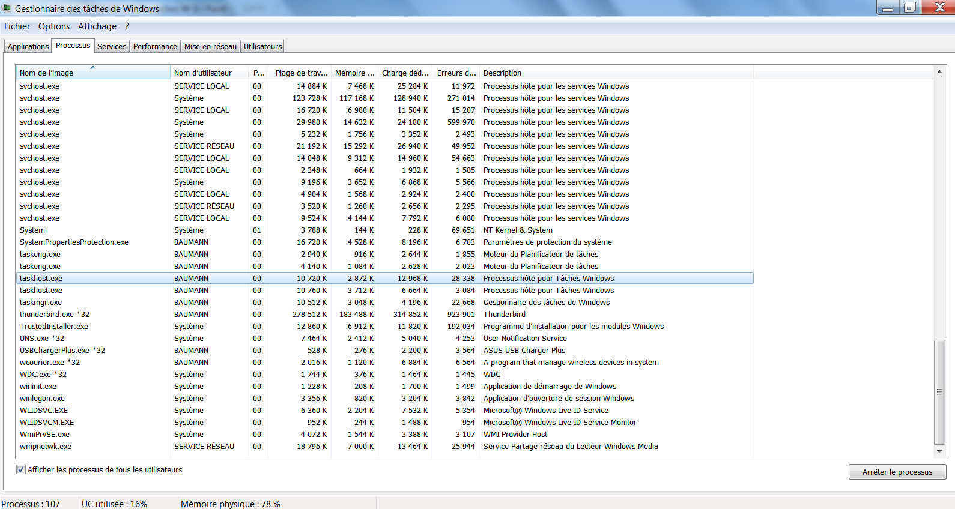Open the Options menu
Viewport: 955px width, 509px height.
pyautogui.click(x=54, y=26)
